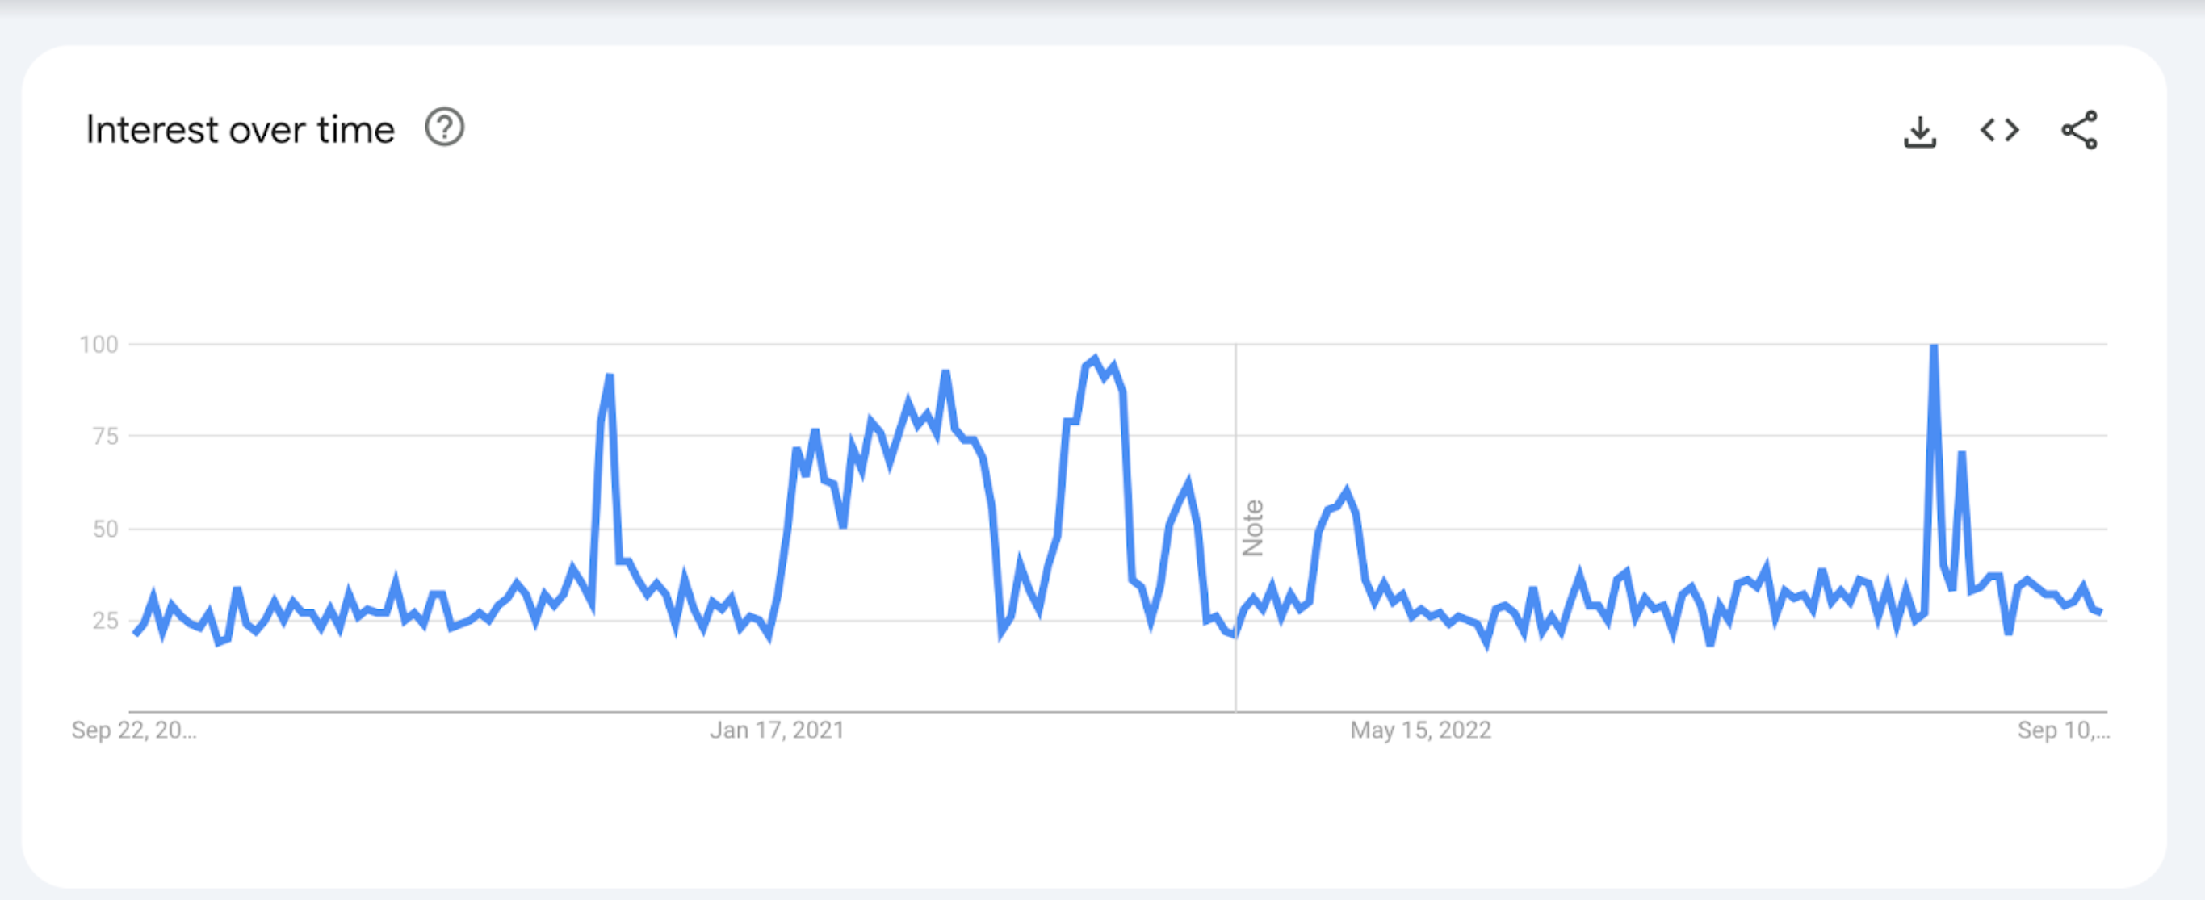The height and width of the screenshot is (900, 2205).
Task: Select the "May 15, 2022" axis label
Action: pos(1420,730)
